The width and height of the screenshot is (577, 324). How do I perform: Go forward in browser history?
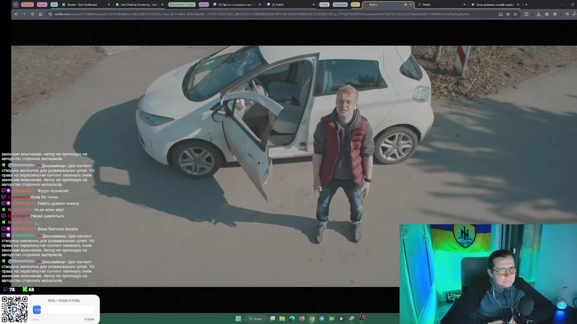coord(24,14)
